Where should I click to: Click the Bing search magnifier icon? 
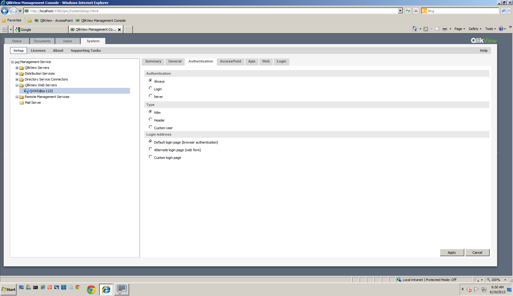(504, 11)
